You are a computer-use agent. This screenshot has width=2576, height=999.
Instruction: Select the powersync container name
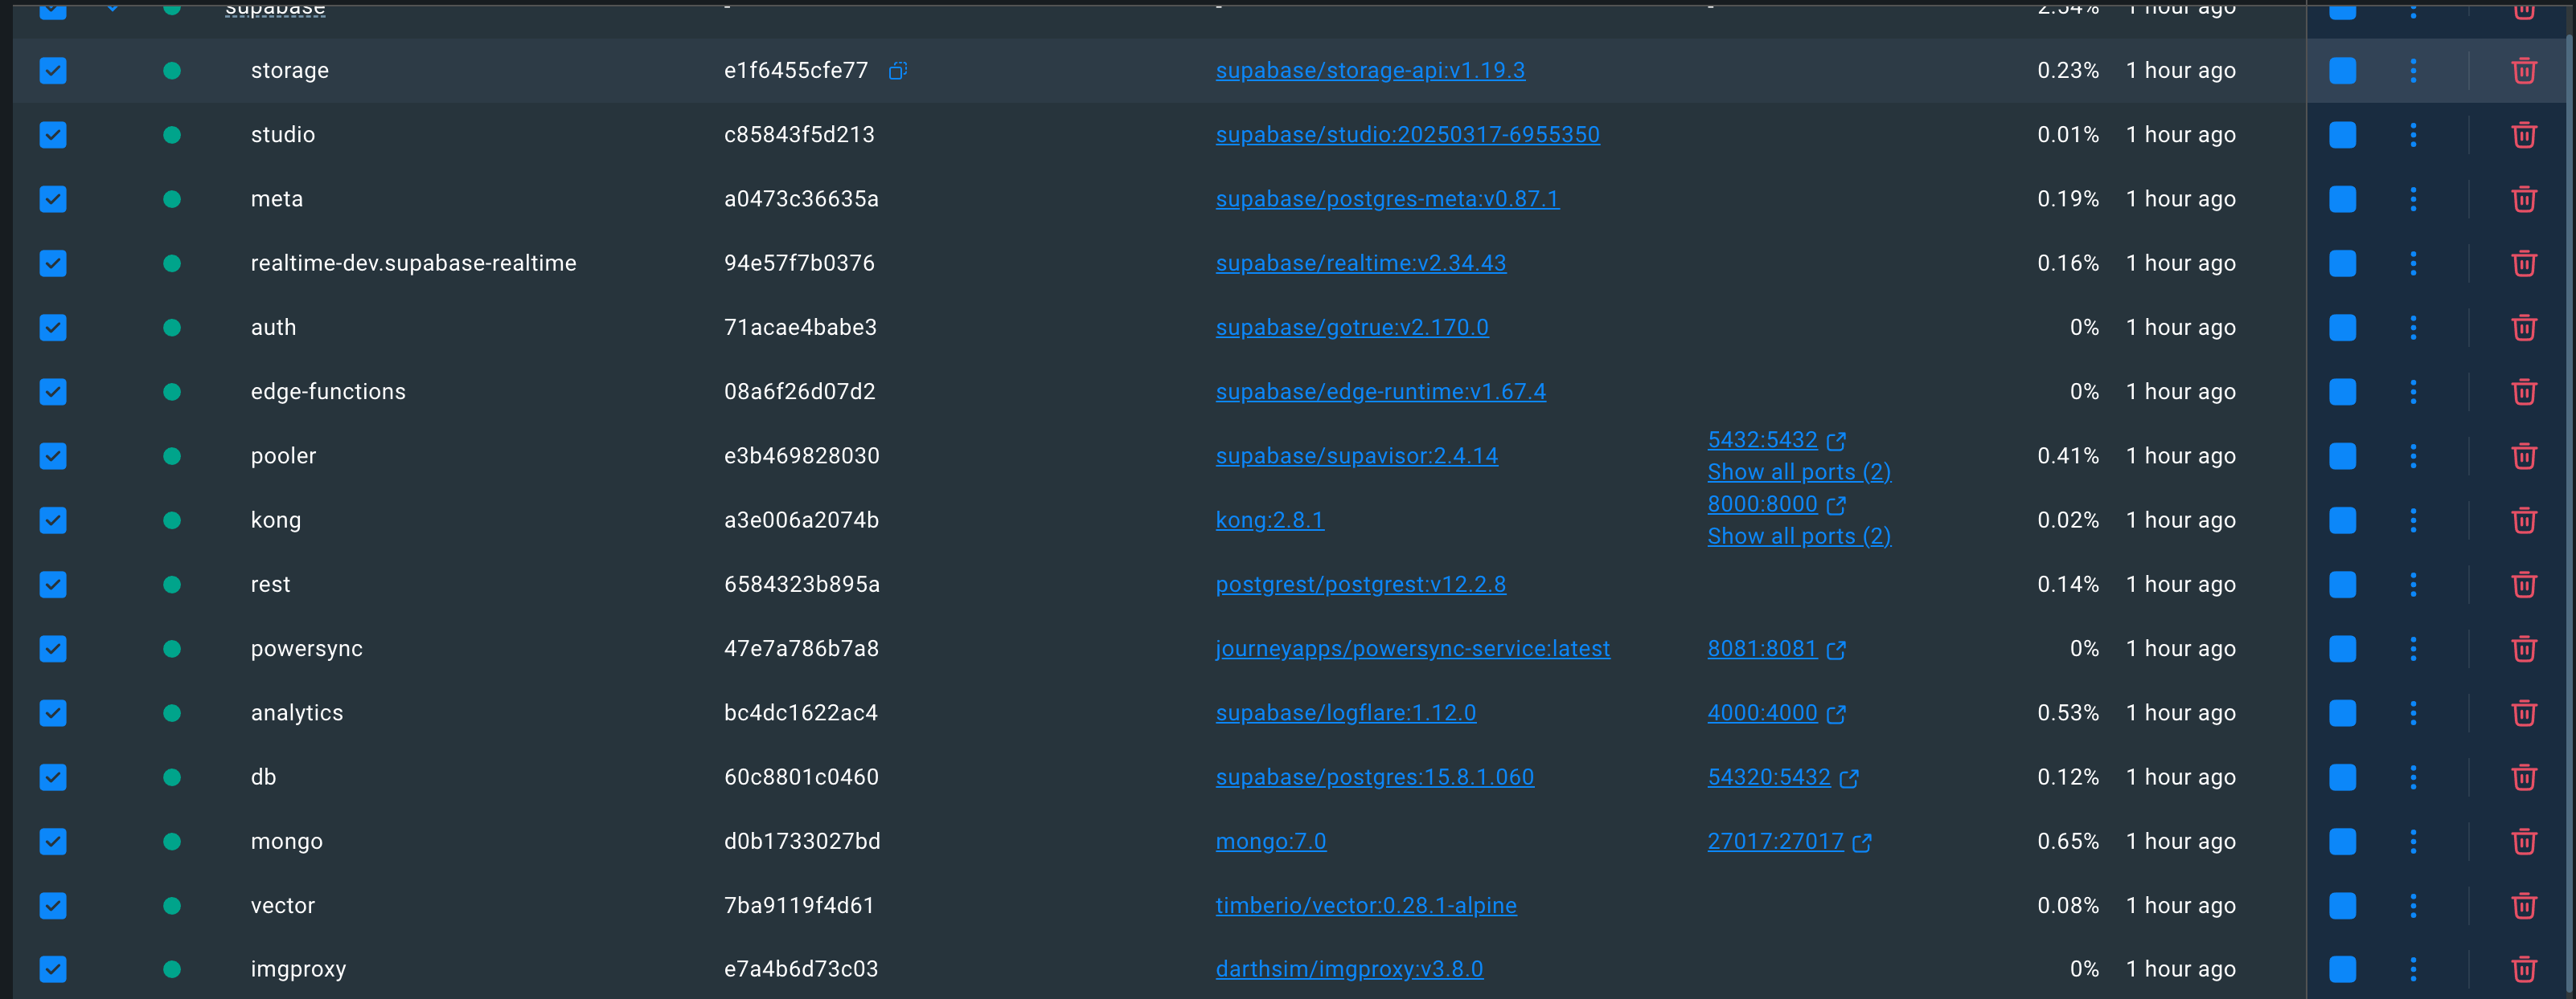coord(307,648)
